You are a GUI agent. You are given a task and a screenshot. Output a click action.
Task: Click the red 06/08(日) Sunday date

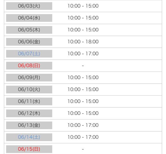click(x=29, y=66)
